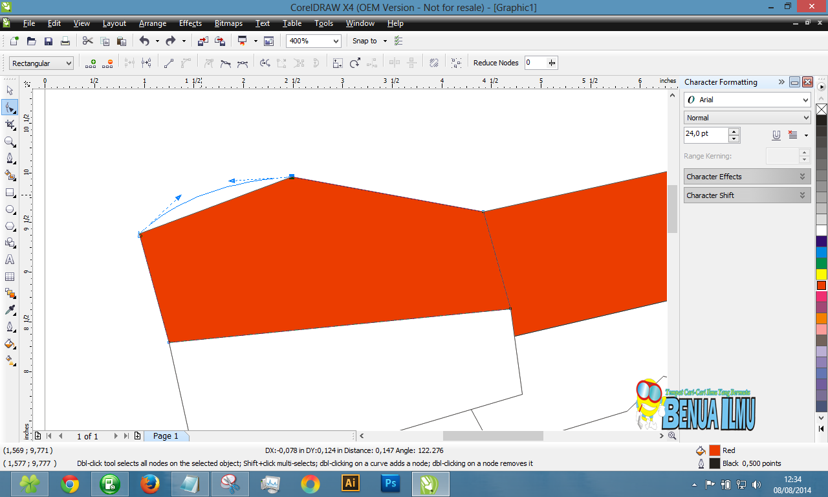Undo the last action

(x=144, y=41)
